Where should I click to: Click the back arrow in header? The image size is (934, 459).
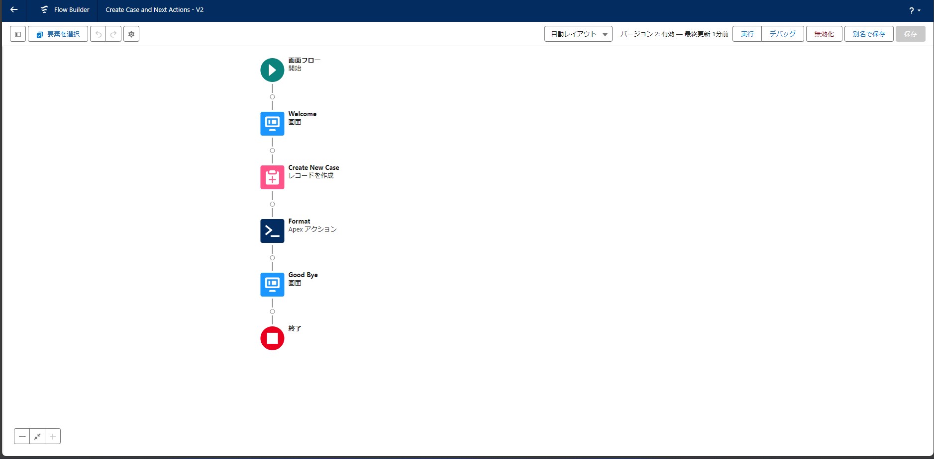(x=14, y=9)
